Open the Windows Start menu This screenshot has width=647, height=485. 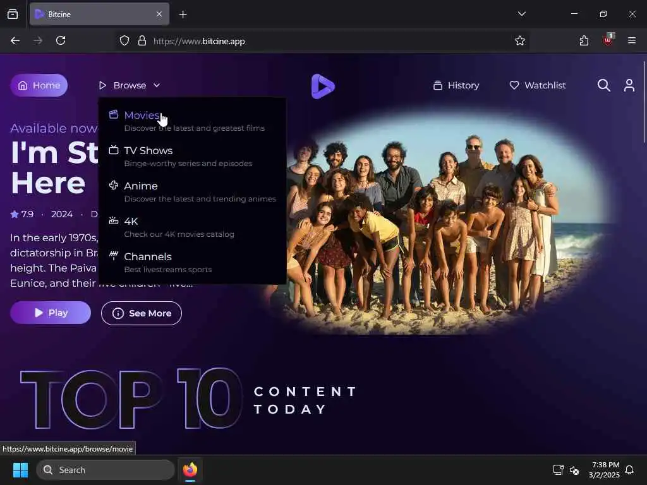click(x=20, y=470)
